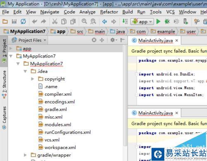Click MyApplication7 breadcrumb in navigation bar
The height and width of the screenshot is (161, 207).
click(x=24, y=31)
